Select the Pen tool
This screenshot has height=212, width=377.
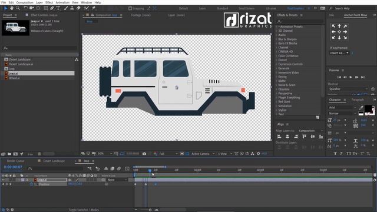[52, 8]
